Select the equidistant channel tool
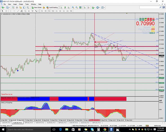Viewport: 166px width, 132px height. coord(22,11)
